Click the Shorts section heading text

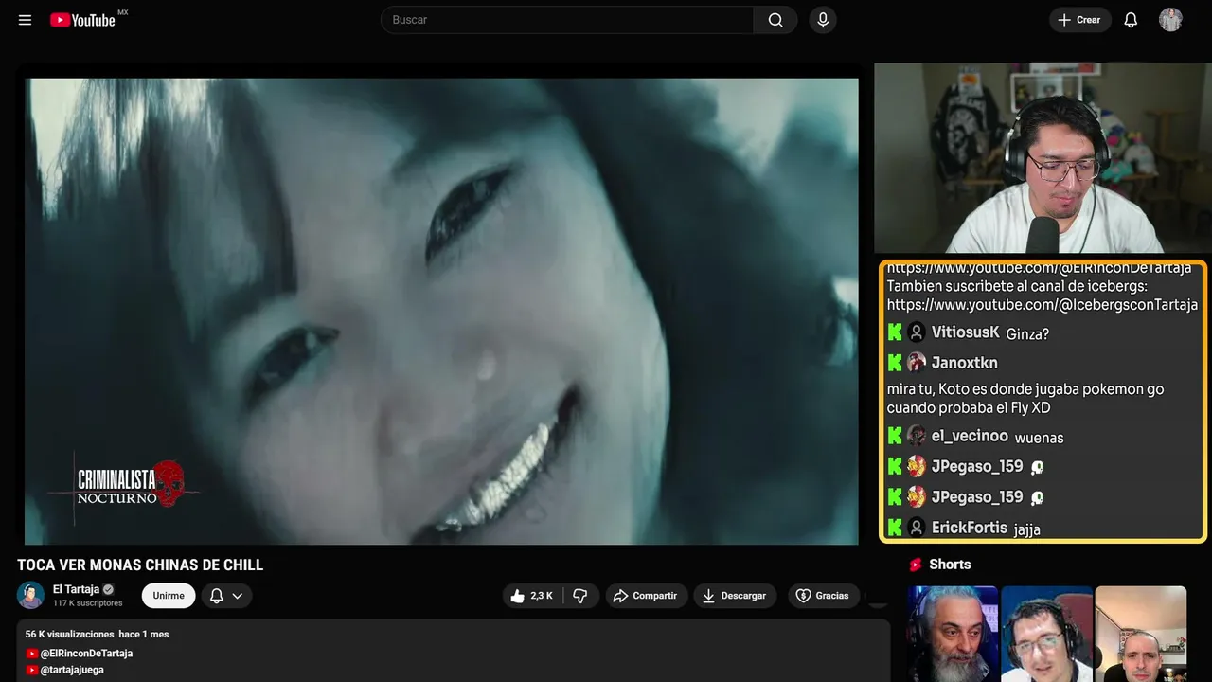(950, 565)
